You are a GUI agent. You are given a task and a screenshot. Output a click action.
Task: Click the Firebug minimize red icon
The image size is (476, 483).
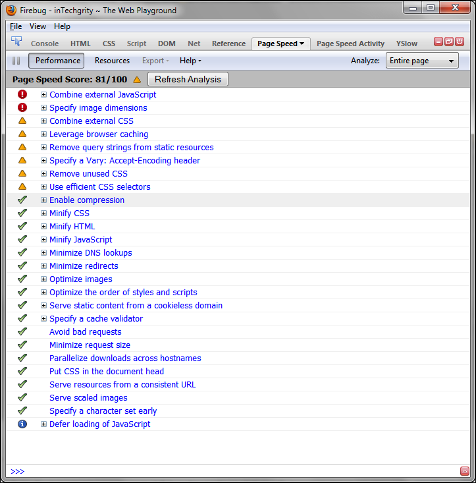[438, 42]
